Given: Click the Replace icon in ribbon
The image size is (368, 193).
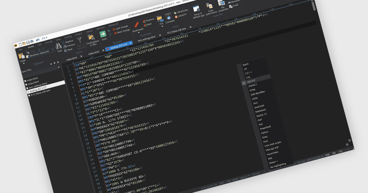Looking at the screenshot, I should click(64, 42).
